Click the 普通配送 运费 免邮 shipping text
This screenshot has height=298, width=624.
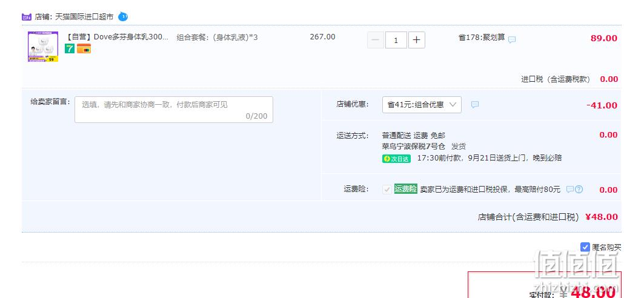(414, 135)
